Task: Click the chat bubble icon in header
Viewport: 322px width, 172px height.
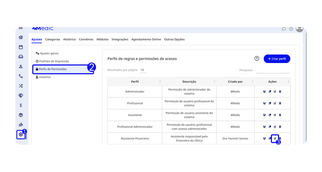Action: (284, 29)
